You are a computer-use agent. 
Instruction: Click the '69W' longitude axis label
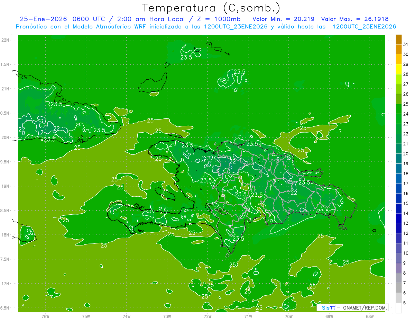(329, 316)
